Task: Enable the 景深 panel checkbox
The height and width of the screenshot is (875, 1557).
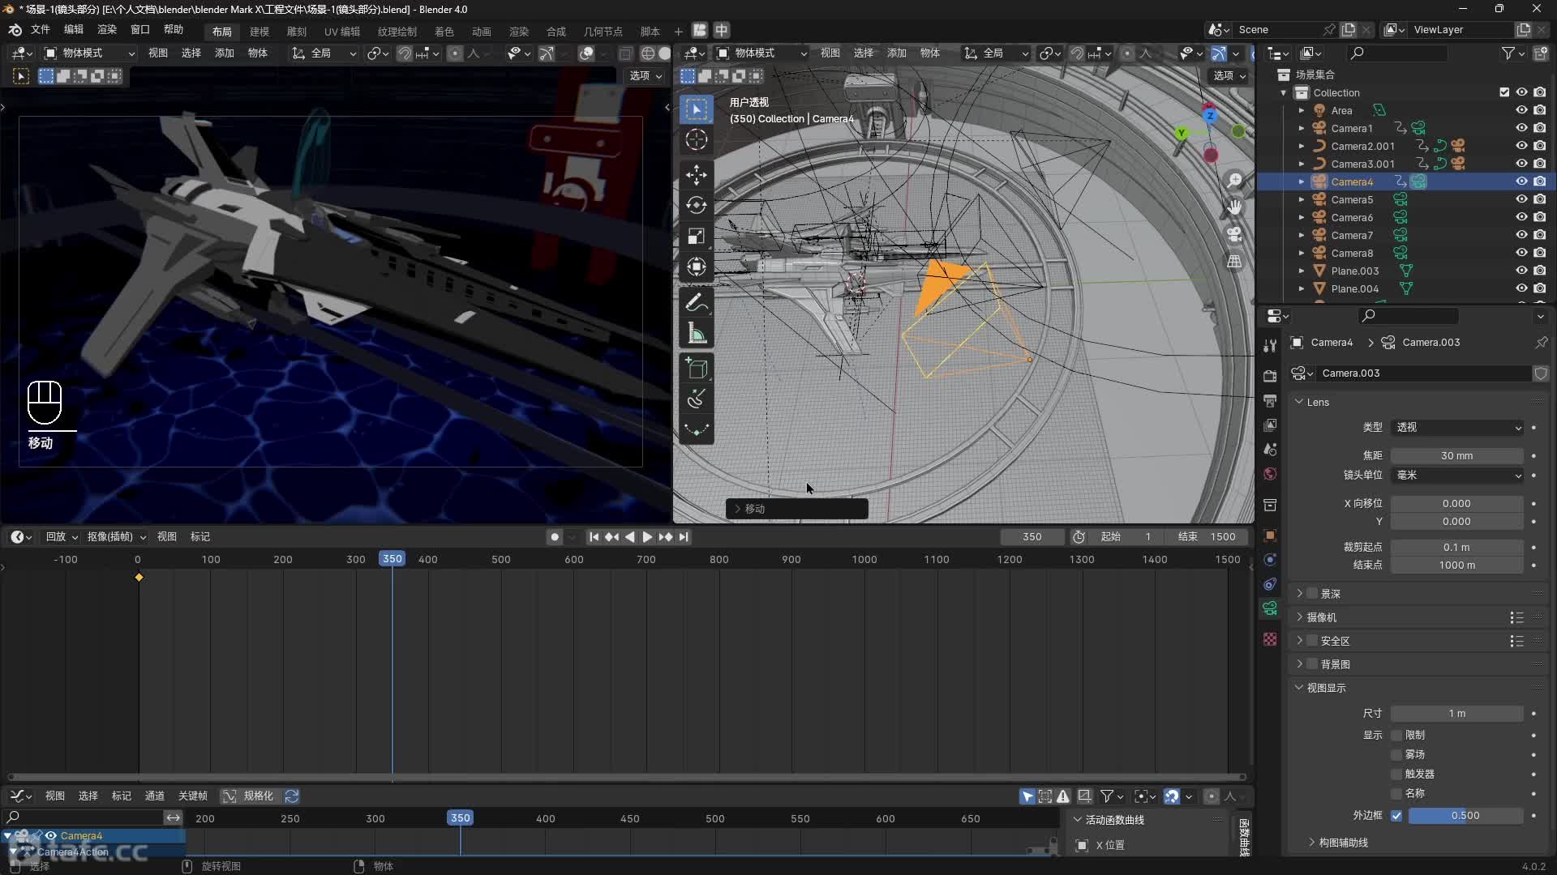Action: (1312, 594)
